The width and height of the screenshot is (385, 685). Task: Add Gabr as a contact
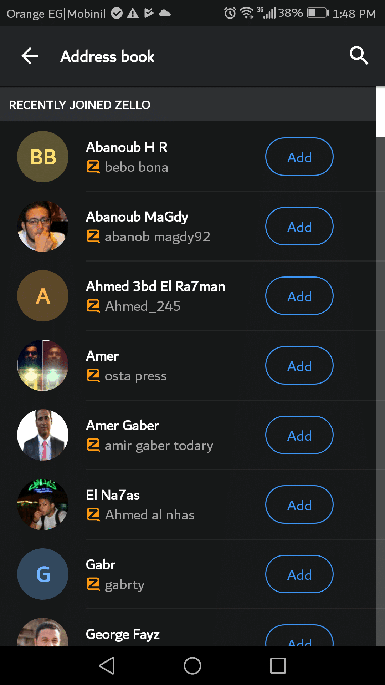[x=299, y=574]
